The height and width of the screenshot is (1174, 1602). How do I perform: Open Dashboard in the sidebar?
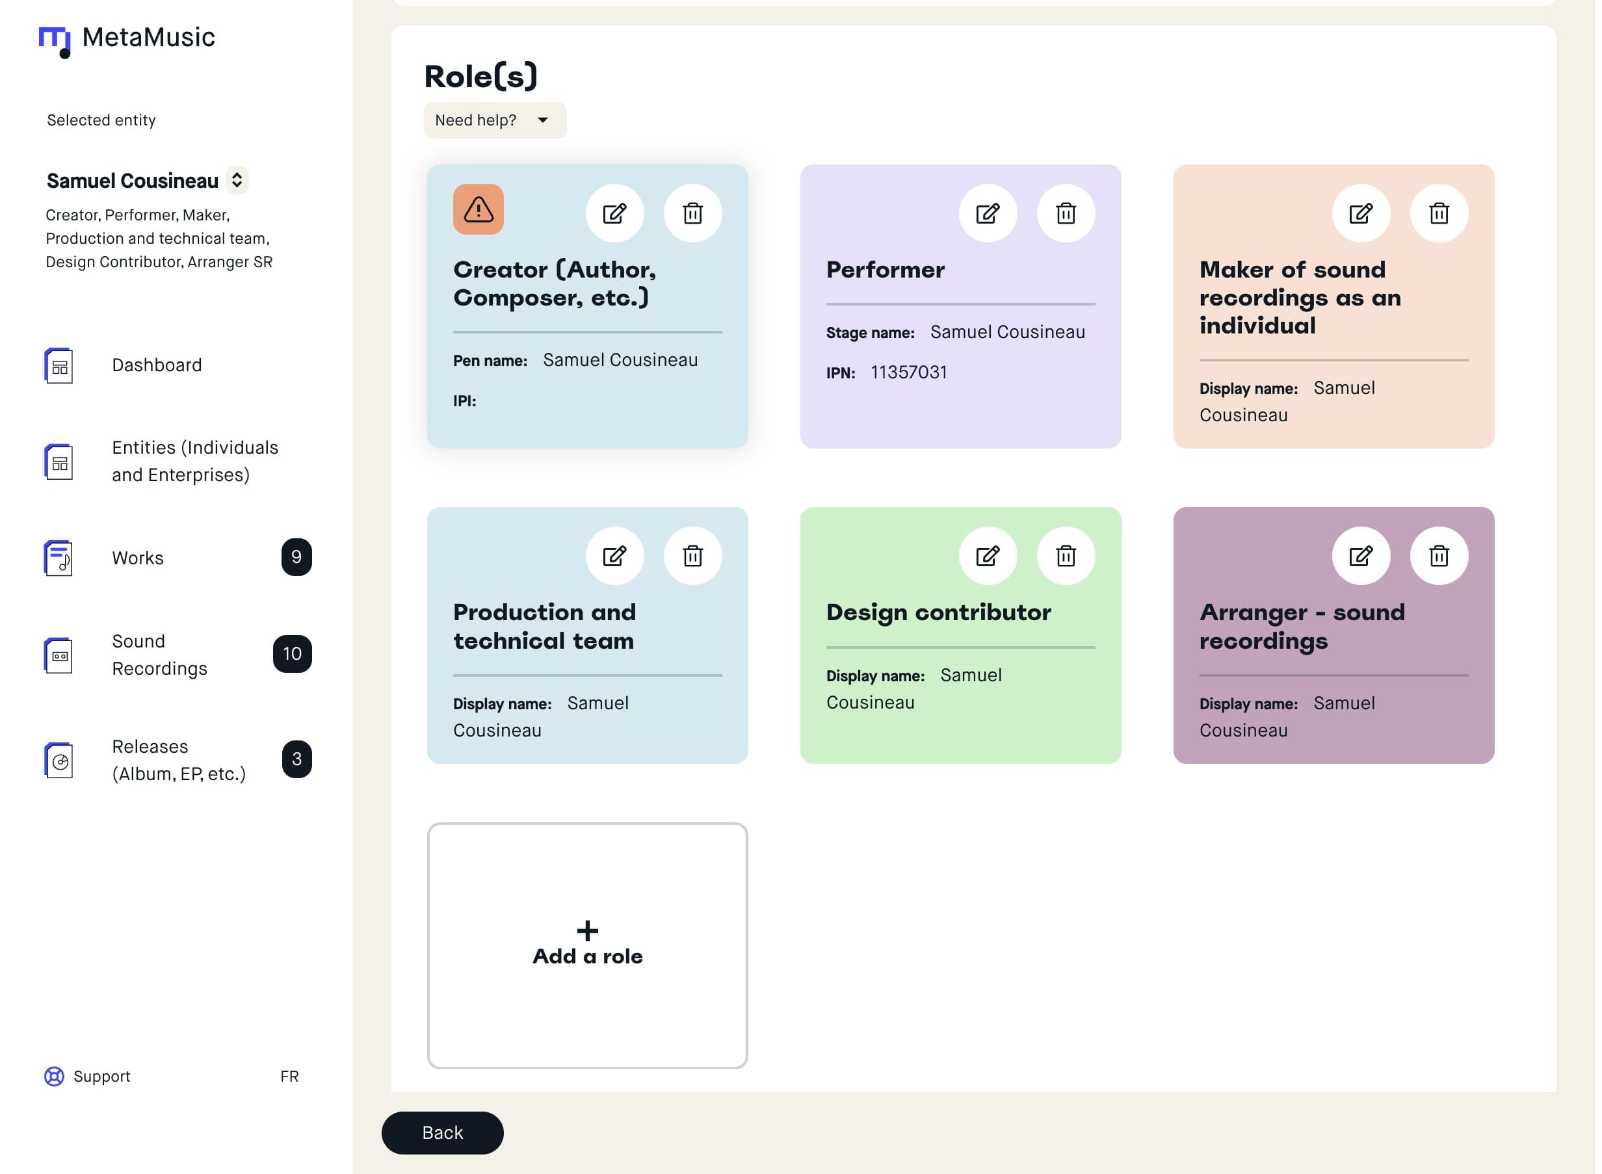pyautogui.click(x=156, y=365)
